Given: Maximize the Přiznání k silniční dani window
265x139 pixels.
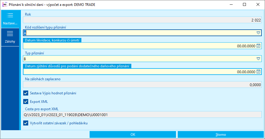Looking at the screenshot, I should tap(244, 5).
